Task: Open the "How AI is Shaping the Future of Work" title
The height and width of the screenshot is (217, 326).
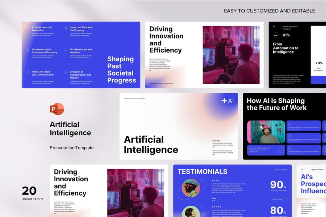Action: (276, 104)
